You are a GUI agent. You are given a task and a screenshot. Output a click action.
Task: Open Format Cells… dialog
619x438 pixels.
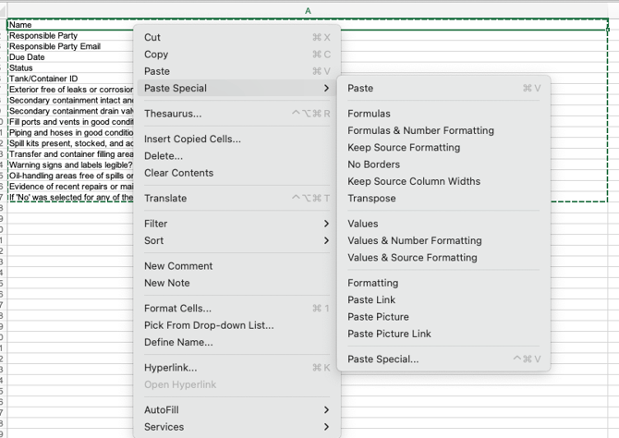click(x=177, y=309)
